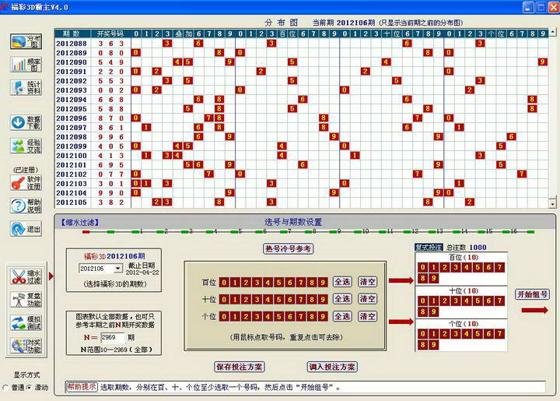The height and width of the screenshot is (401, 560).
Task: Open the 频率图 frequency chart icon
Action: [x=26, y=65]
